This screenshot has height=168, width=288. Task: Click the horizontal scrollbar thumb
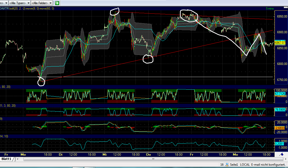click(x=153, y=159)
